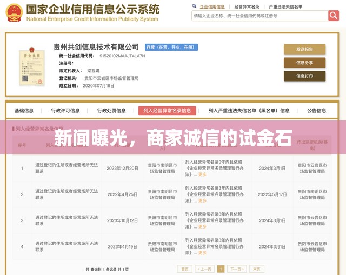
Task: Open the 列入经营异常名录信息 tab
Action: 167,110
